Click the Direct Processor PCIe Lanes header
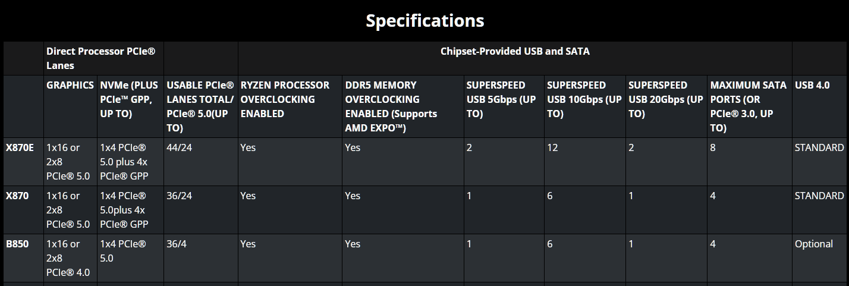The image size is (849, 286). click(100, 58)
